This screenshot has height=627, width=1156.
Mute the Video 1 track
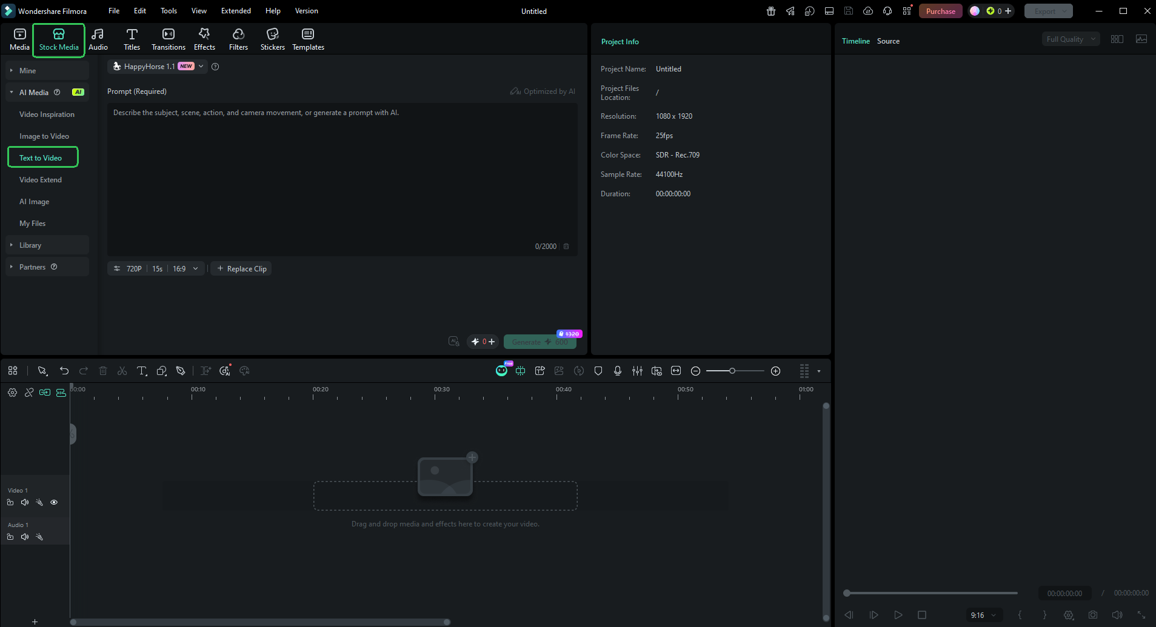(x=25, y=502)
